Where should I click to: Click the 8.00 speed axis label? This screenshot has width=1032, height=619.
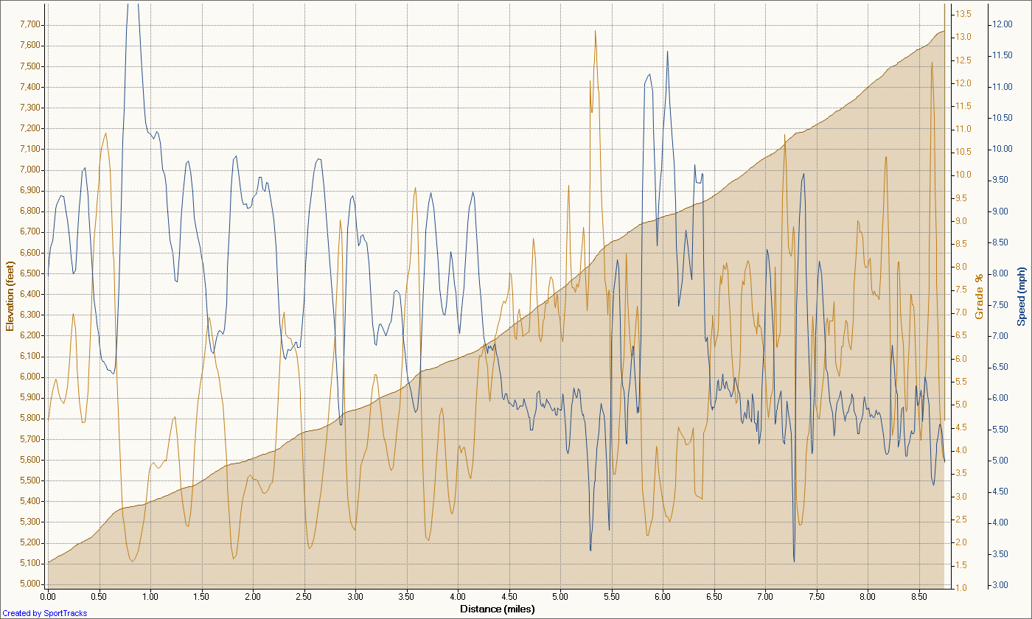[1000, 273]
